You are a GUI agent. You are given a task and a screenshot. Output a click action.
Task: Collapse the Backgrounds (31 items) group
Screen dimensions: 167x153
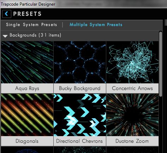pos(5,36)
